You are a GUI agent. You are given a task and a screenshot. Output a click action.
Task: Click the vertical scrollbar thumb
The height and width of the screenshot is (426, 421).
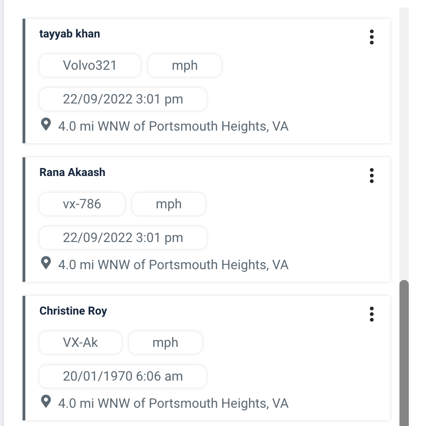tap(404, 351)
